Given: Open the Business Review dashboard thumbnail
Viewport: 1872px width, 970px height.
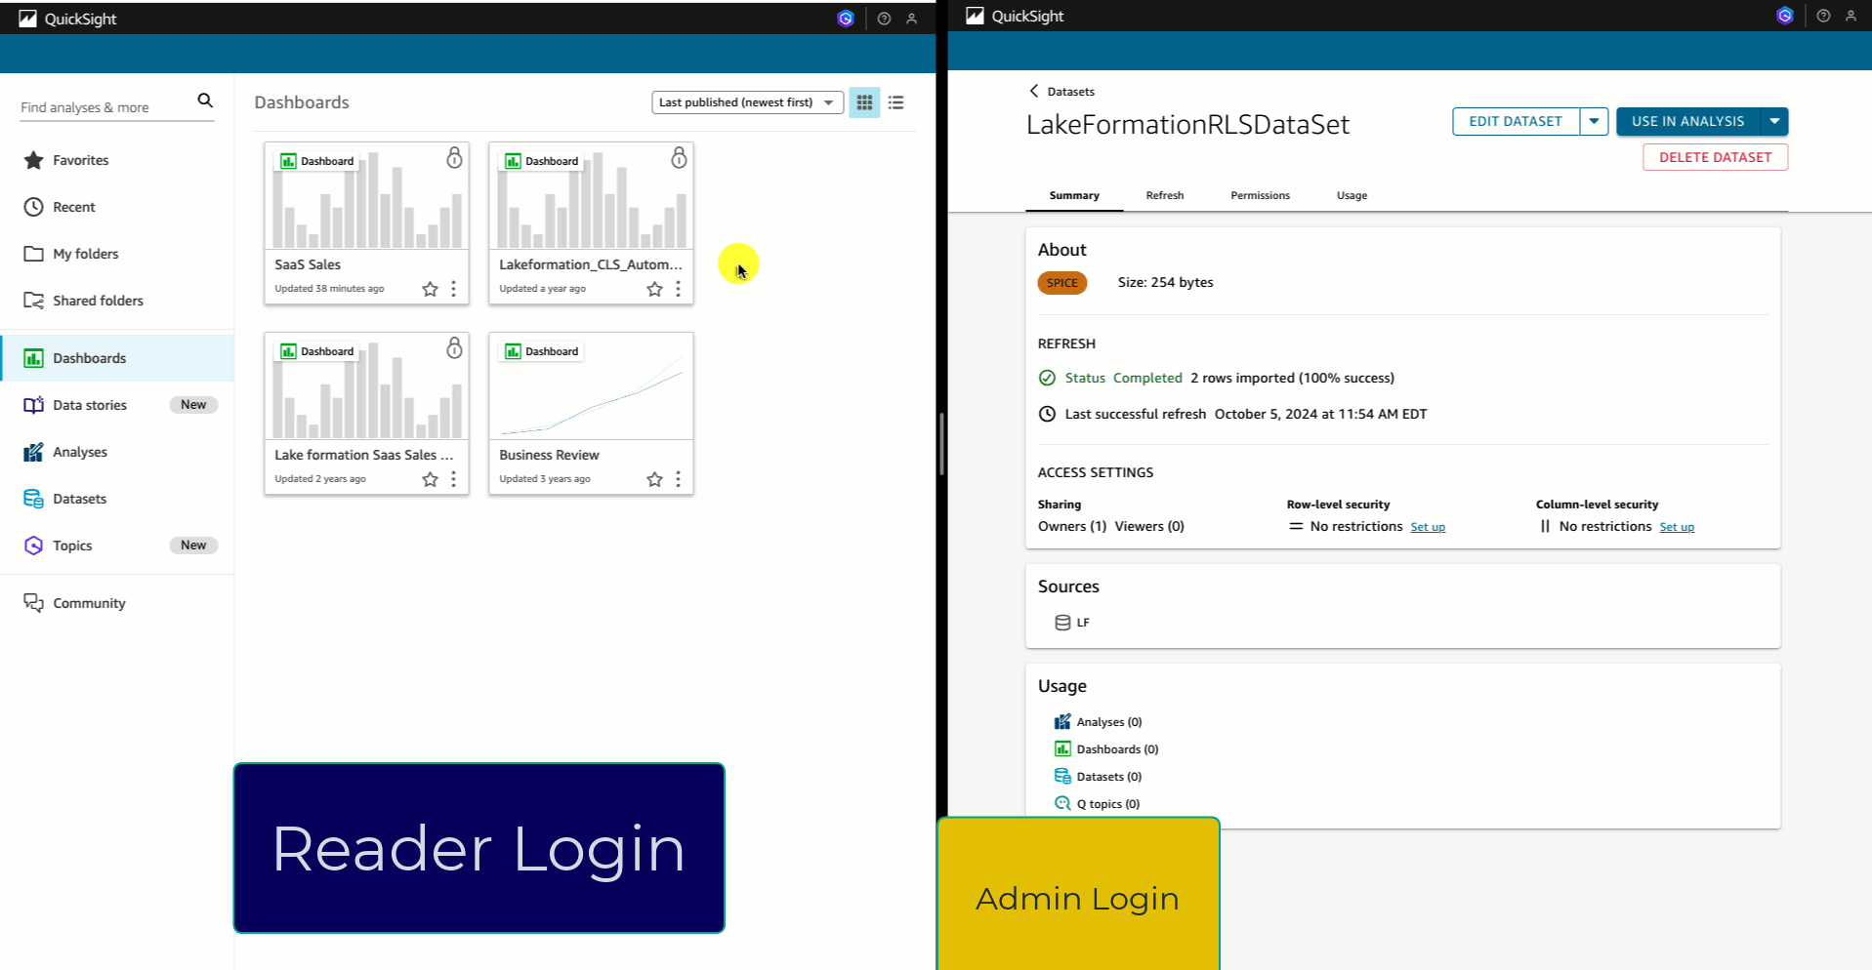Looking at the screenshot, I should [x=591, y=387].
